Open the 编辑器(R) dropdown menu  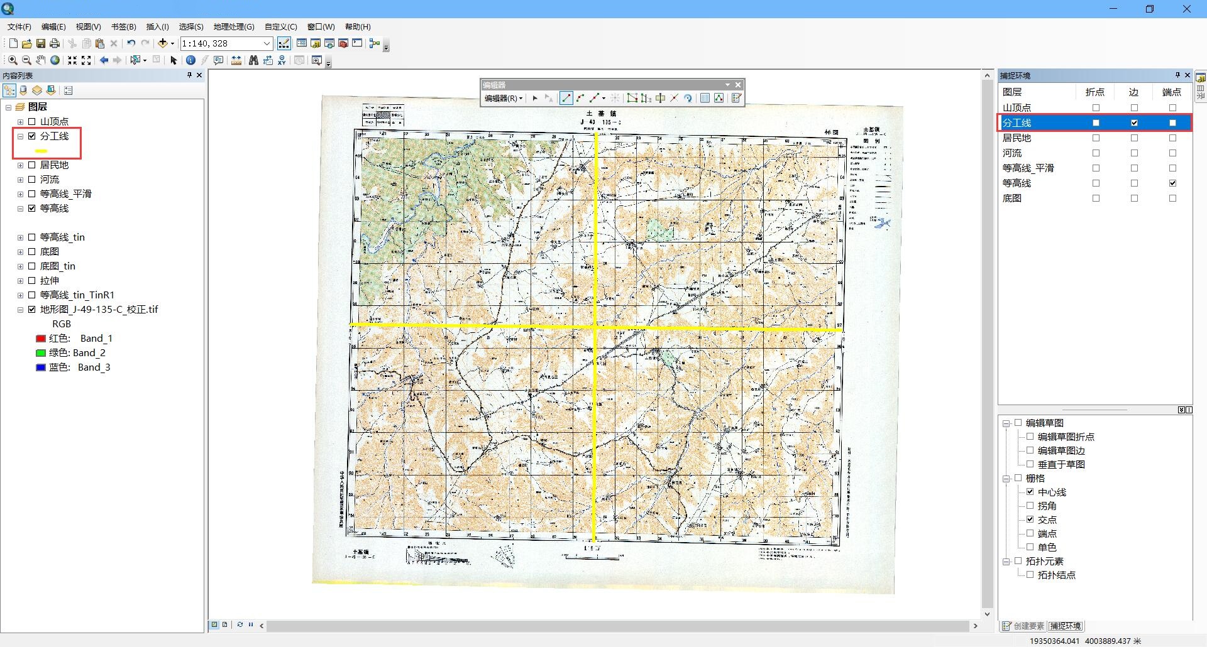click(502, 98)
